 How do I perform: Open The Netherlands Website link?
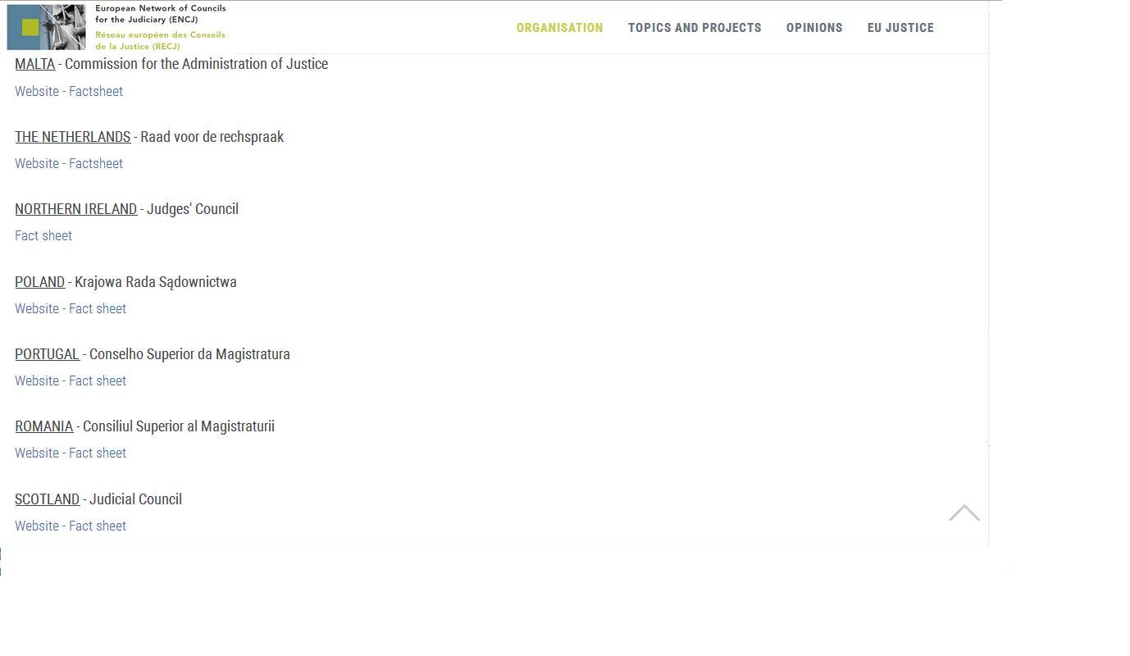[37, 163]
